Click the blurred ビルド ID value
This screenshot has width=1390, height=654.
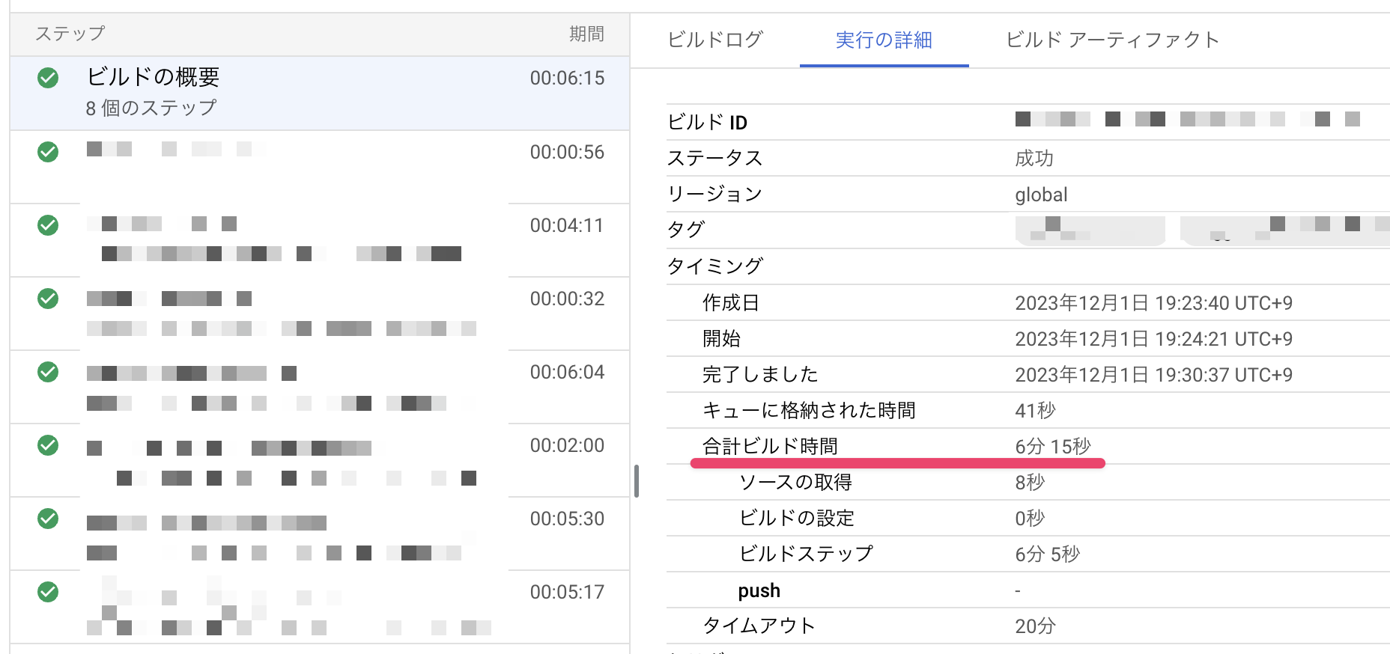click(x=1187, y=120)
